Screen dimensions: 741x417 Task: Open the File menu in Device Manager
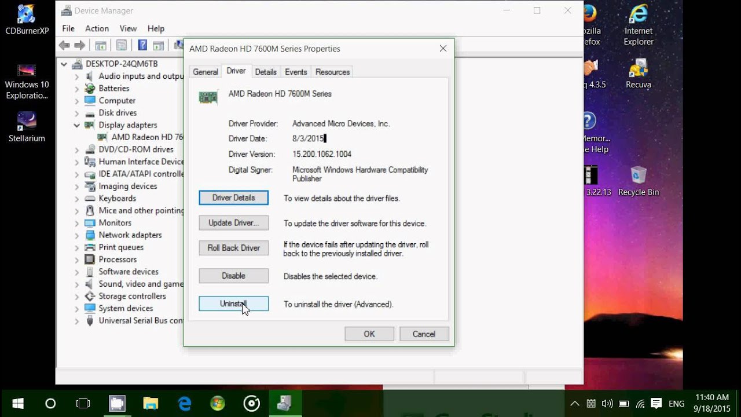pos(68,28)
